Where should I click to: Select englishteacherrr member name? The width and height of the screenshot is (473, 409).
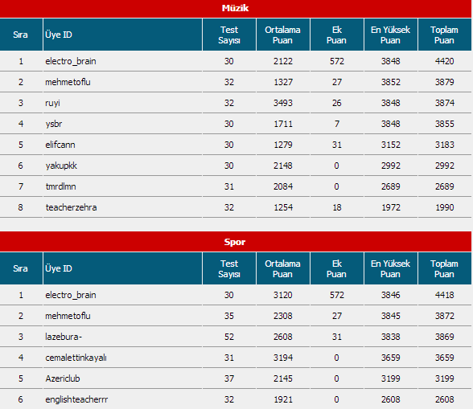[76, 399]
